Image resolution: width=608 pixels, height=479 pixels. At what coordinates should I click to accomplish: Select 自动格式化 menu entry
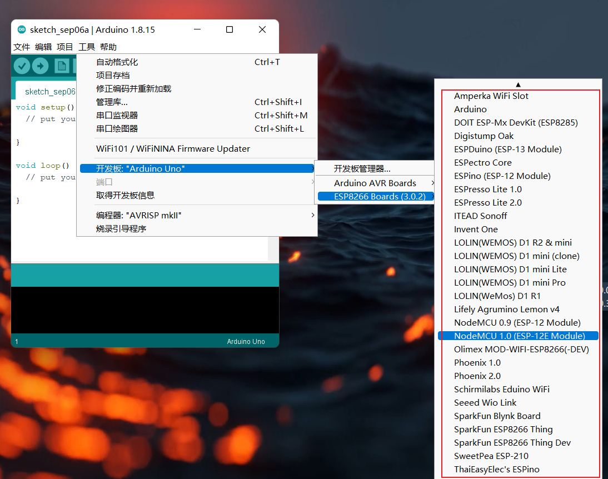coord(198,62)
